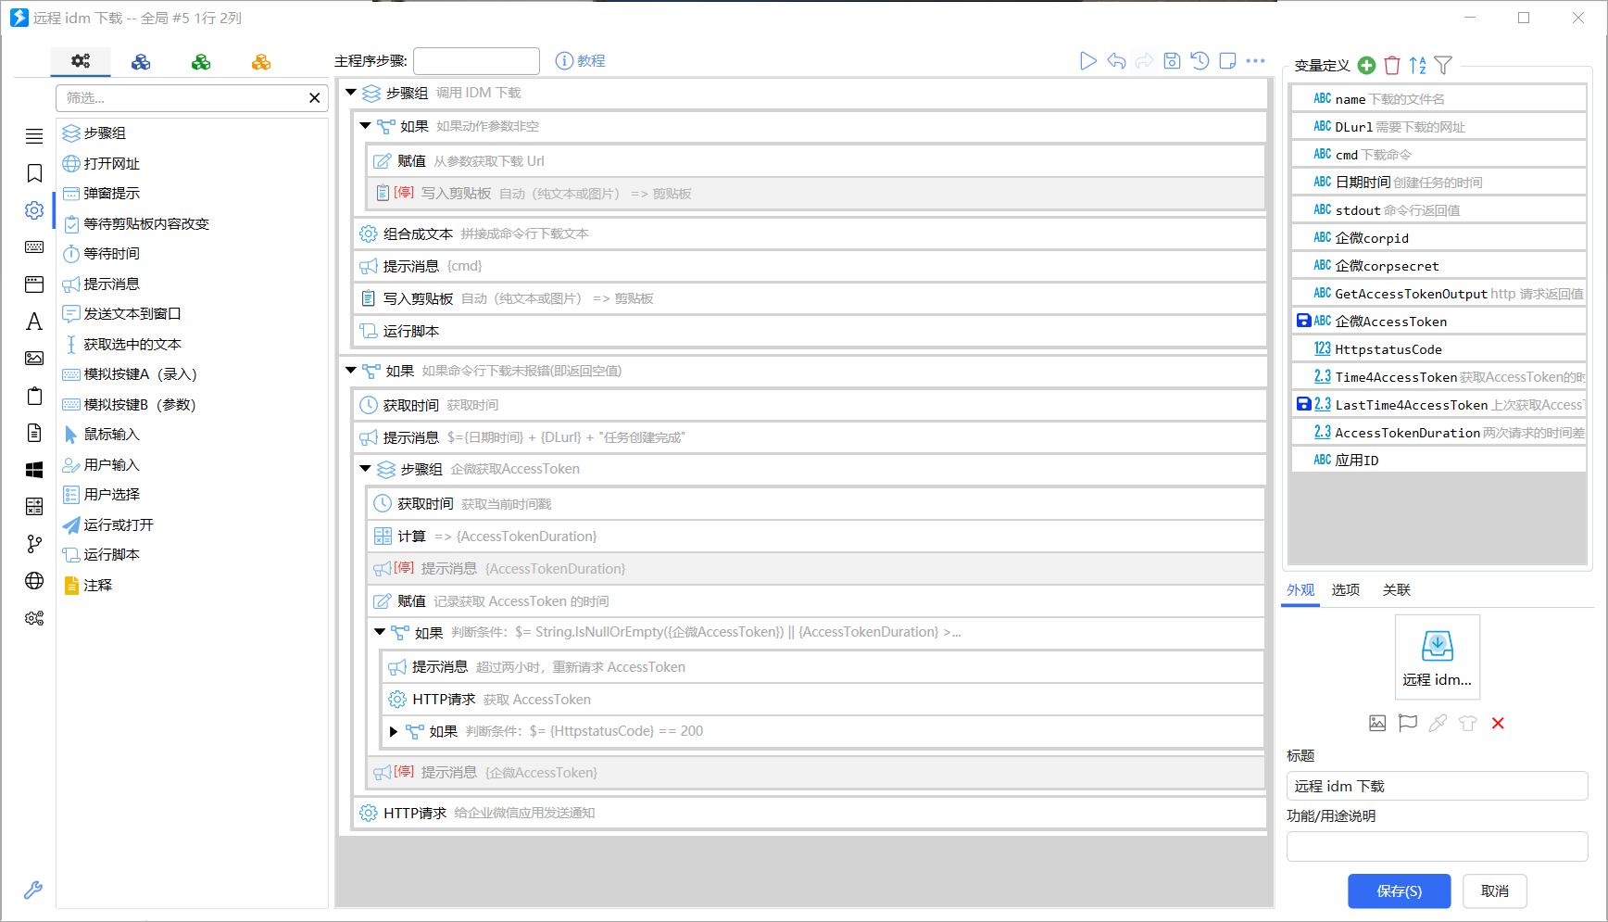Open the 关联 tab
This screenshot has width=1608, height=922.
(x=1396, y=589)
